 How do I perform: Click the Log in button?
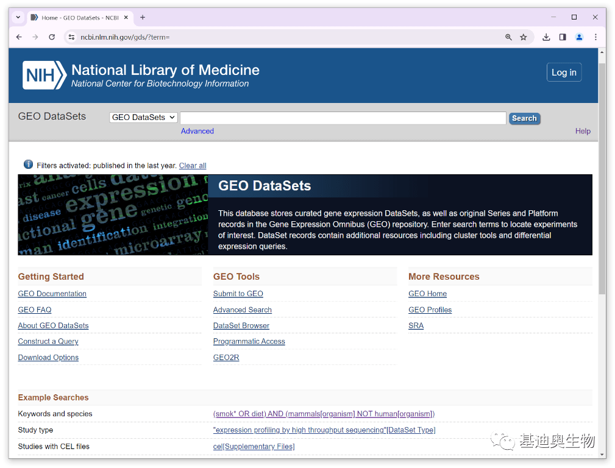coord(564,72)
